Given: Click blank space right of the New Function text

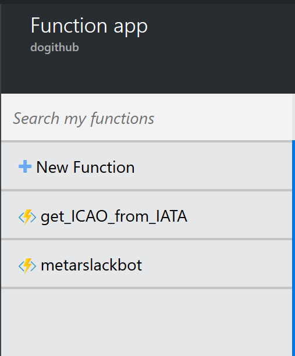Looking at the screenshot, I should click(x=214, y=167).
